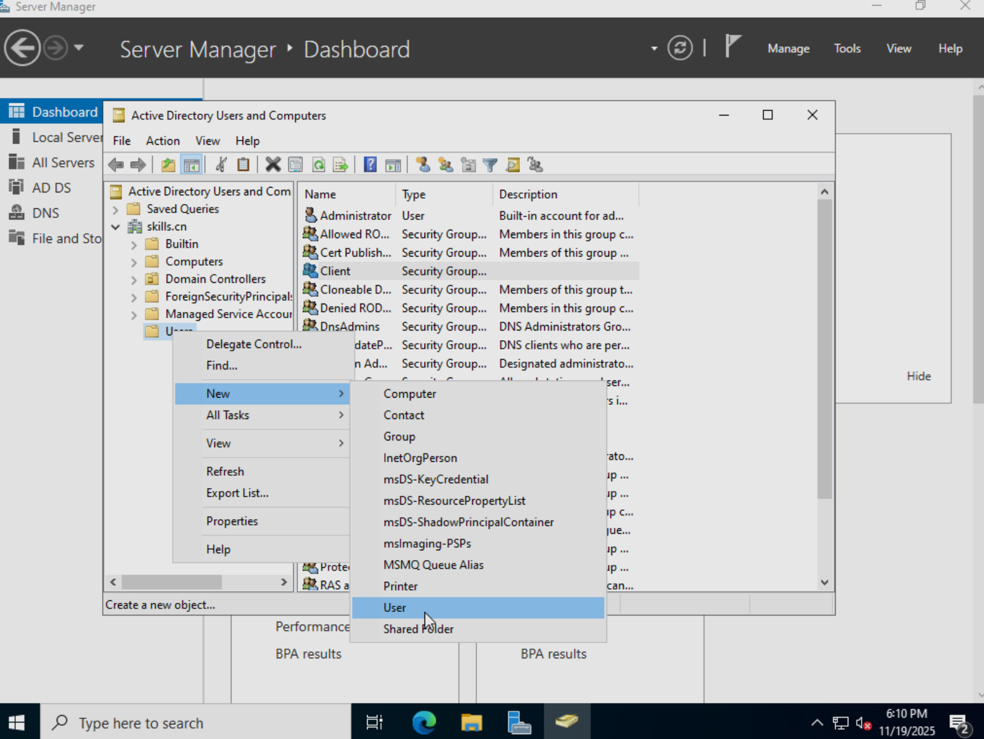984x739 pixels.
Task: Open the Action Center notifications icon
Action: (960, 724)
